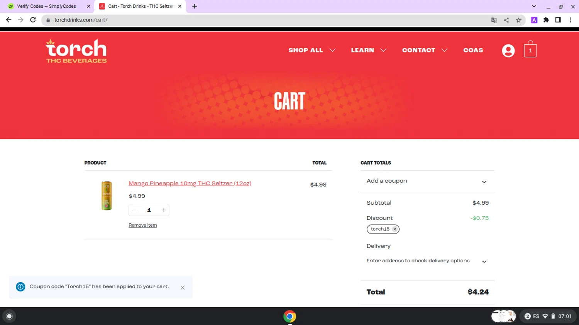Viewport: 579px width, 325px height.
Task: Open Mango Pineapple 10mg THC Seltzer link
Action: 190,184
